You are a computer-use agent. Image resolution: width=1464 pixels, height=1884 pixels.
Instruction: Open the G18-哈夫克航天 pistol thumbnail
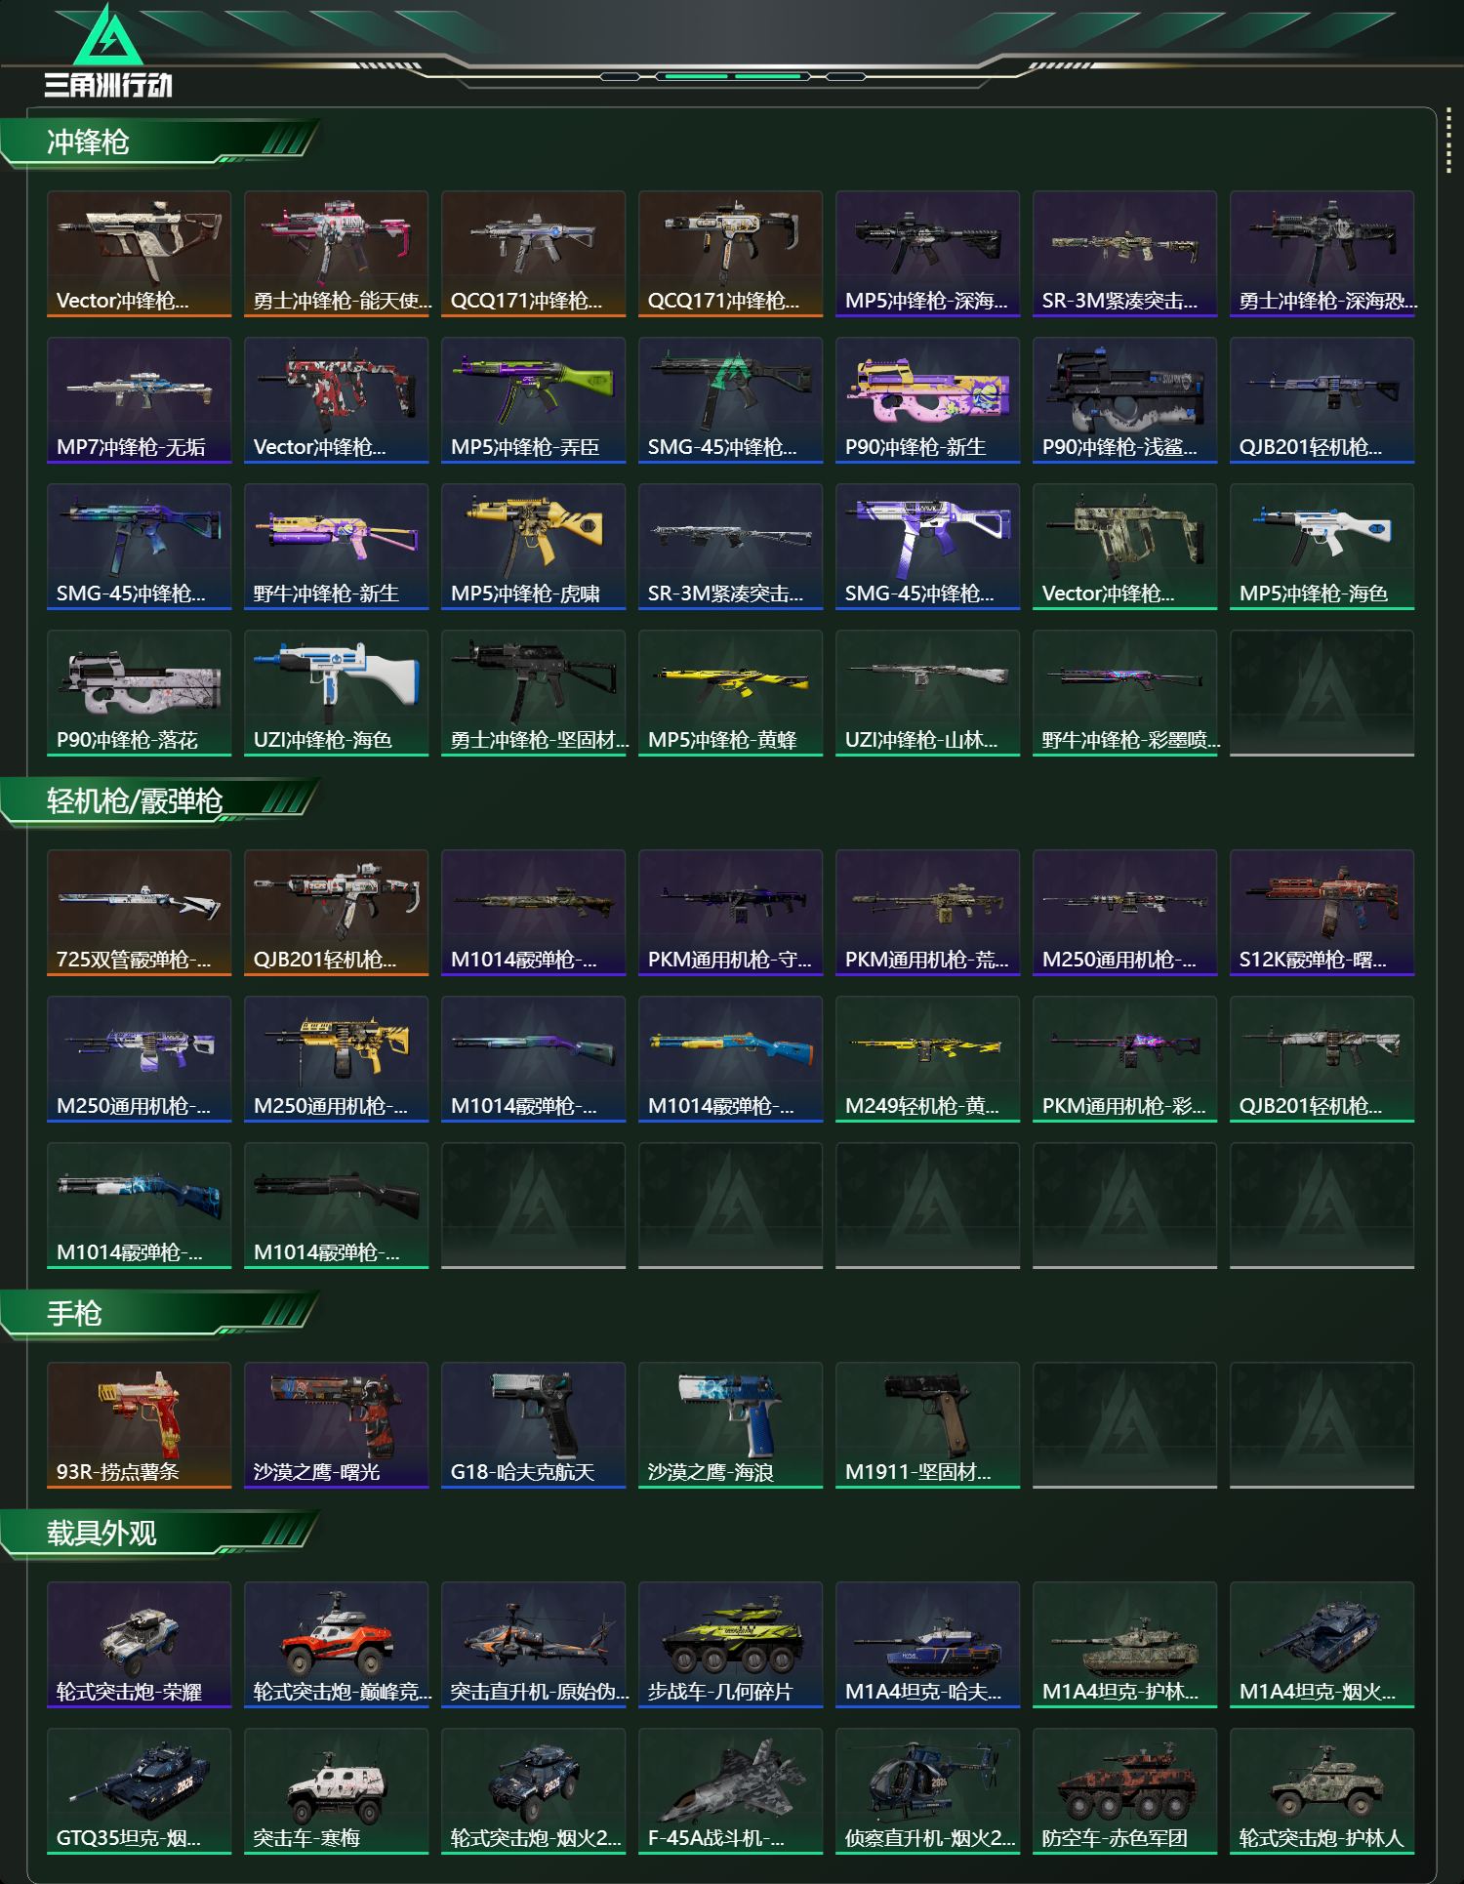point(534,1424)
